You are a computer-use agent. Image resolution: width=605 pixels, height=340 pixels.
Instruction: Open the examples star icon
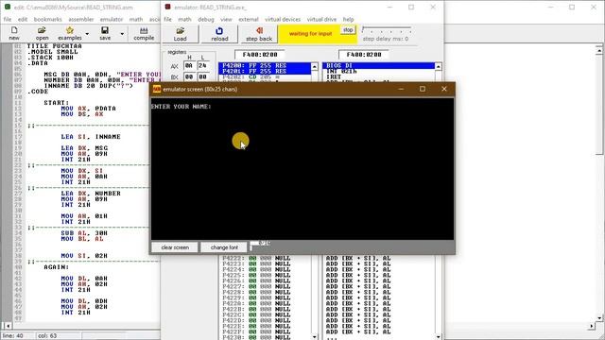[x=69, y=33]
